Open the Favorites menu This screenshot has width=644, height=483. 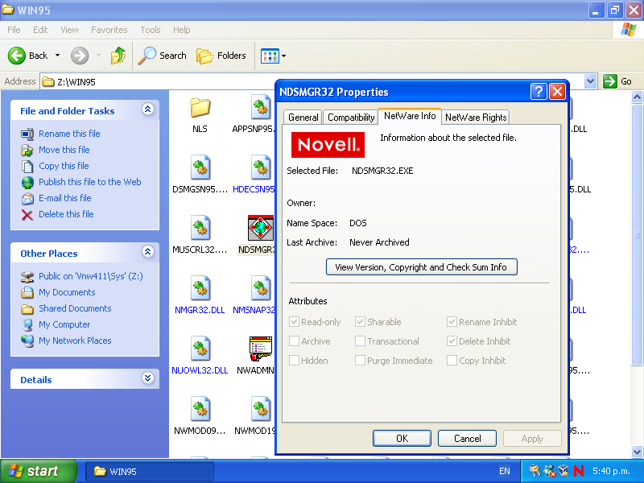[109, 30]
